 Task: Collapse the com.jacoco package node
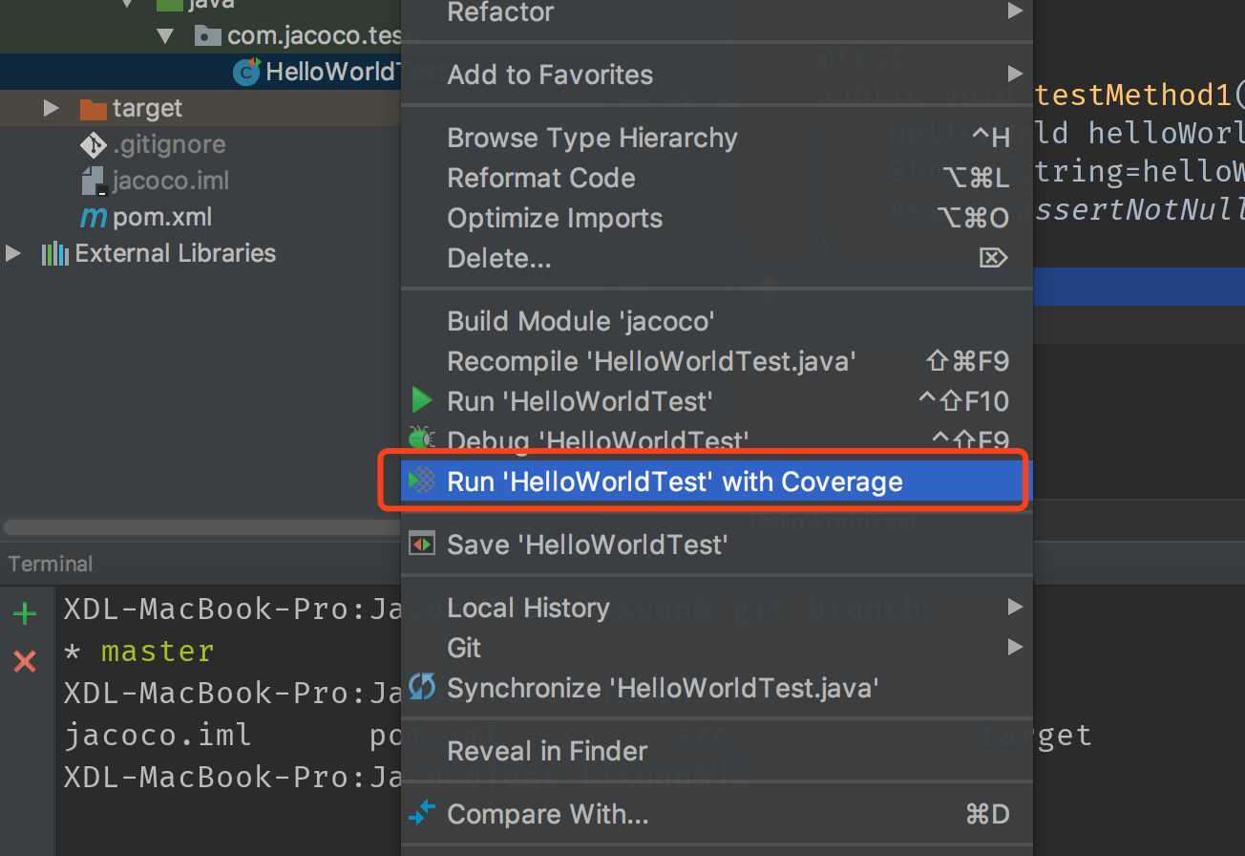click(165, 36)
